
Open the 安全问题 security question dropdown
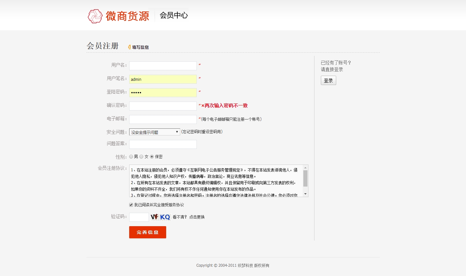click(x=154, y=132)
